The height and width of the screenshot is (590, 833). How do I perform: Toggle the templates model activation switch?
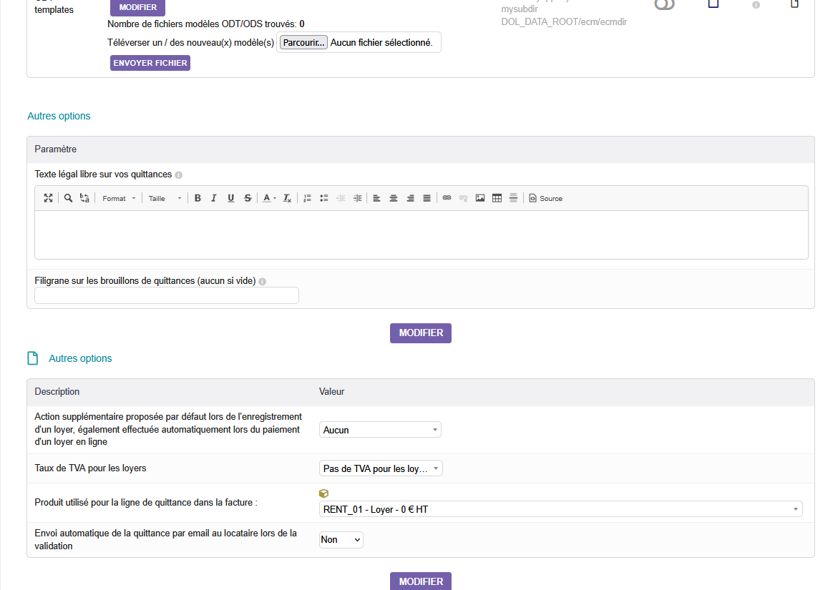[664, 4]
